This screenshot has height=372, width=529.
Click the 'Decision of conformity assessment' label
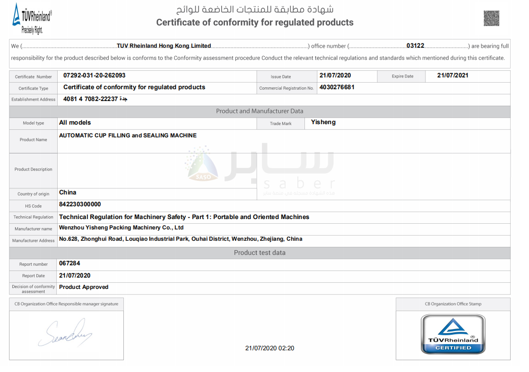click(34, 289)
